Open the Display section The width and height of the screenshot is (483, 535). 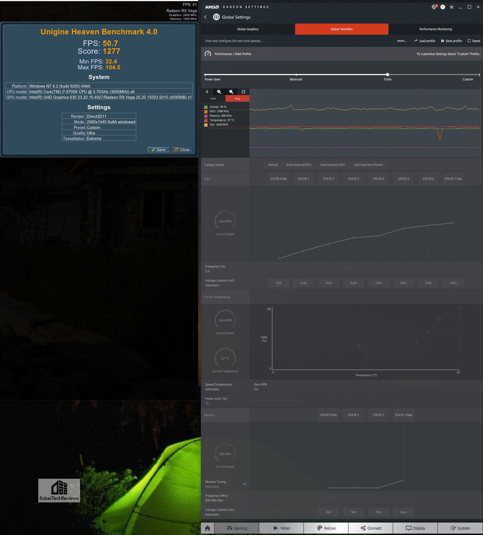click(415, 528)
